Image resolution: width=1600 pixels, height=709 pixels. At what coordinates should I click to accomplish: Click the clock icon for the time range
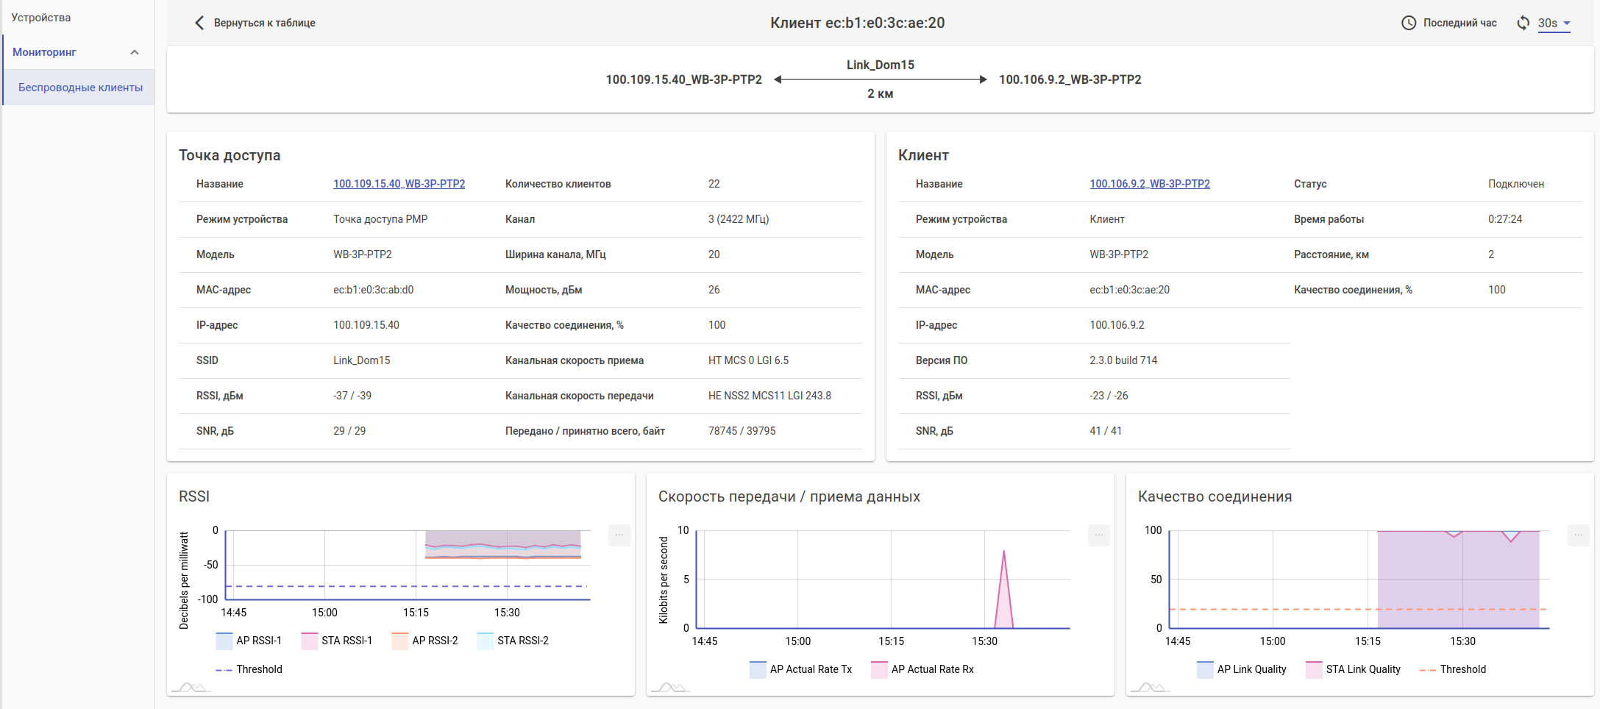pyautogui.click(x=1408, y=23)
